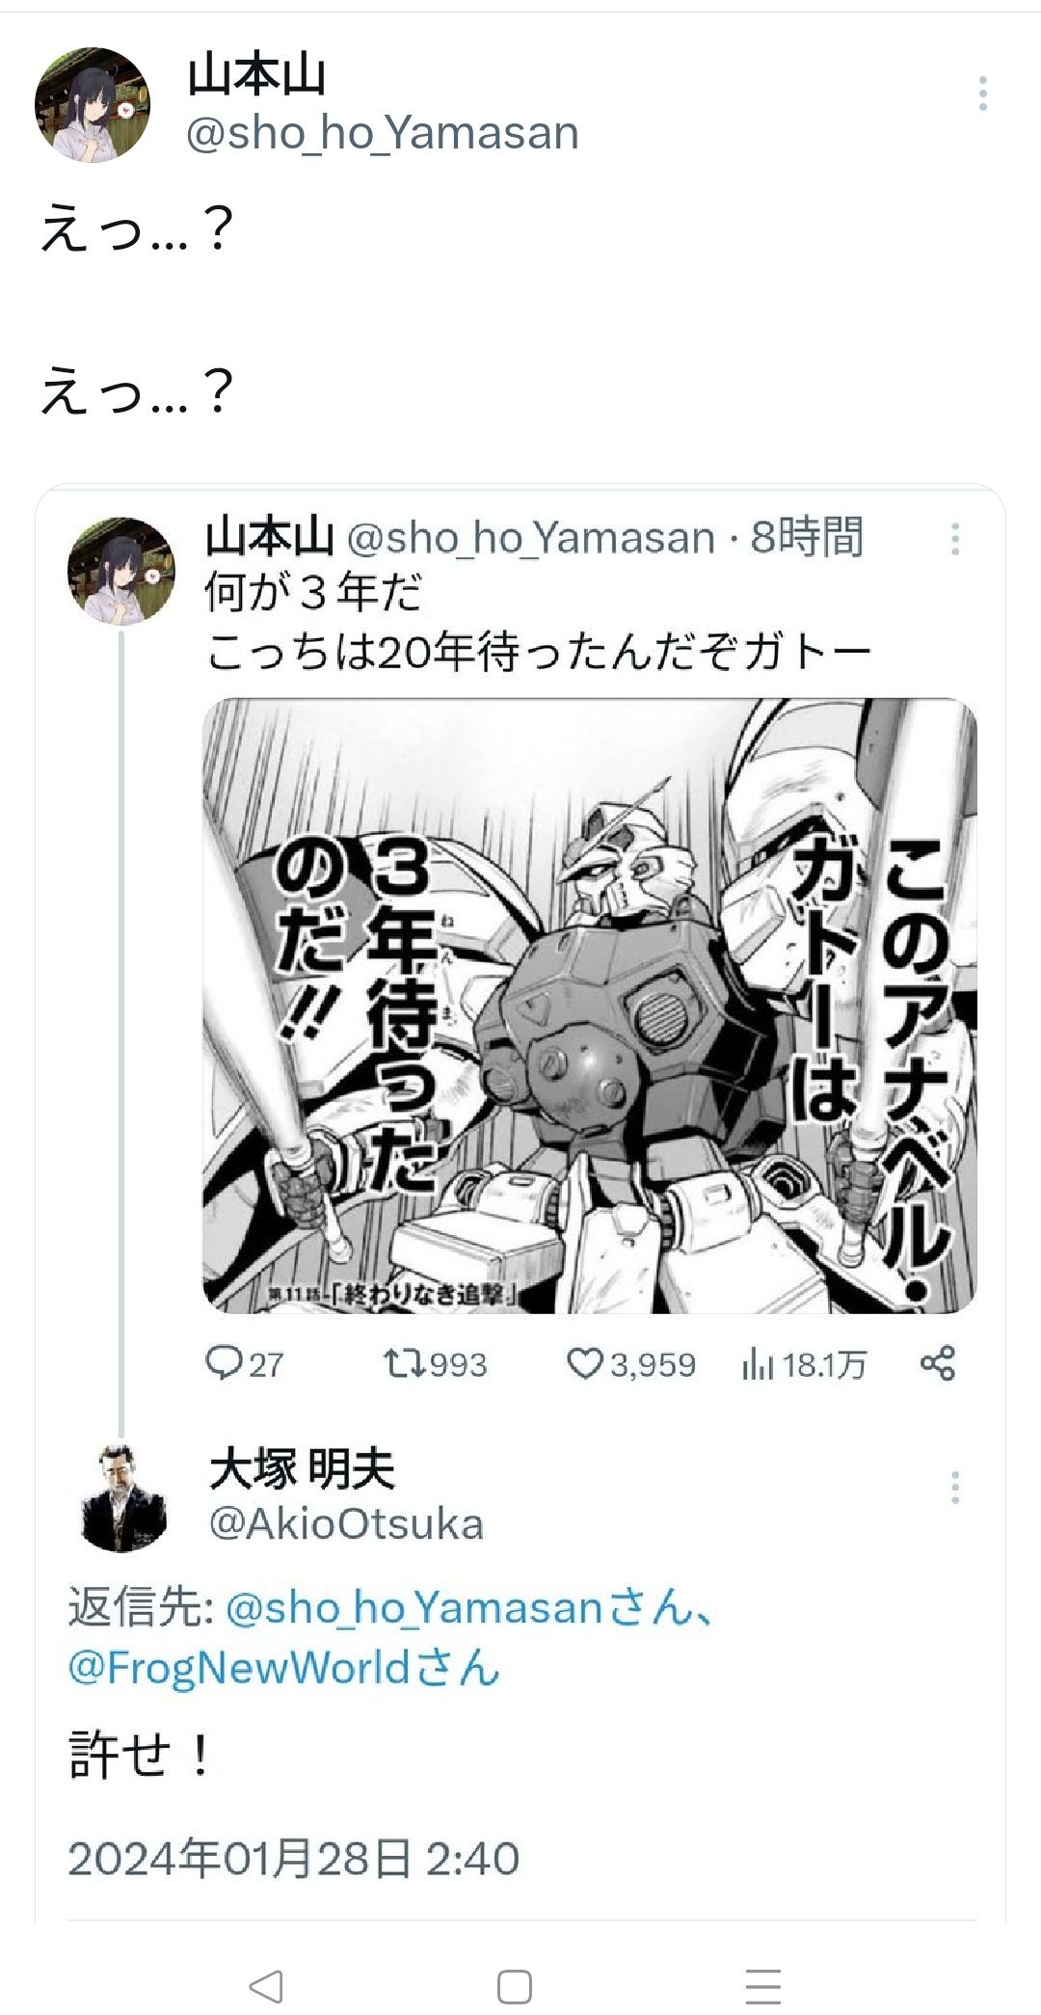Viewport: 1041px width, 2015px height.
Task: Tap the top @sho_ho_Yamasan username handle
Action: pyautogui.click(x=383, y=134)
